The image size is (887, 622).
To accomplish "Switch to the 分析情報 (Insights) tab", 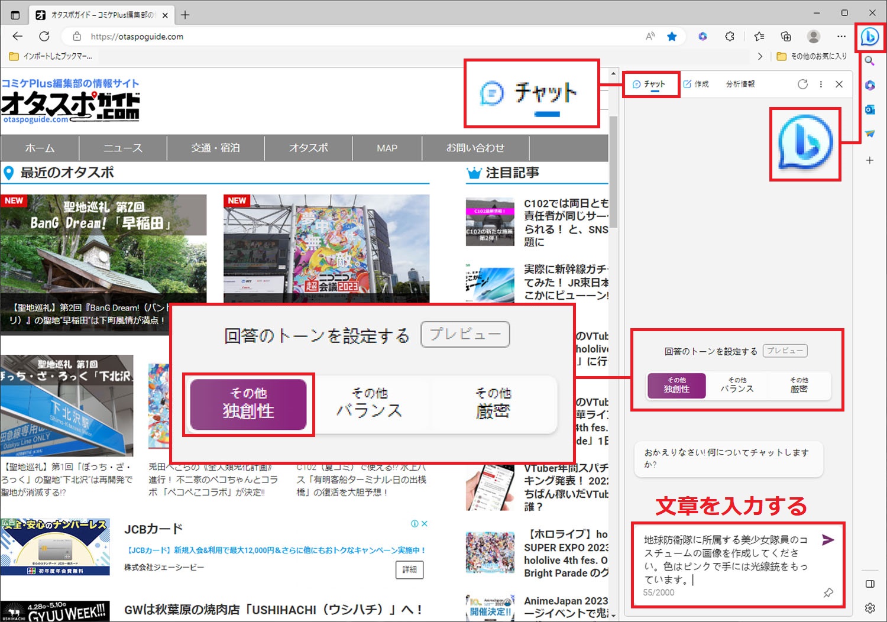I will (739, 84).
